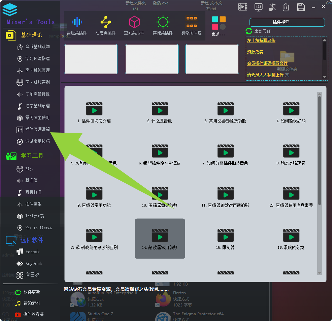Viewport: 332px width, 321px height.
Task: Open the 其他类插件 sun icon
Action: click(163, 22)
